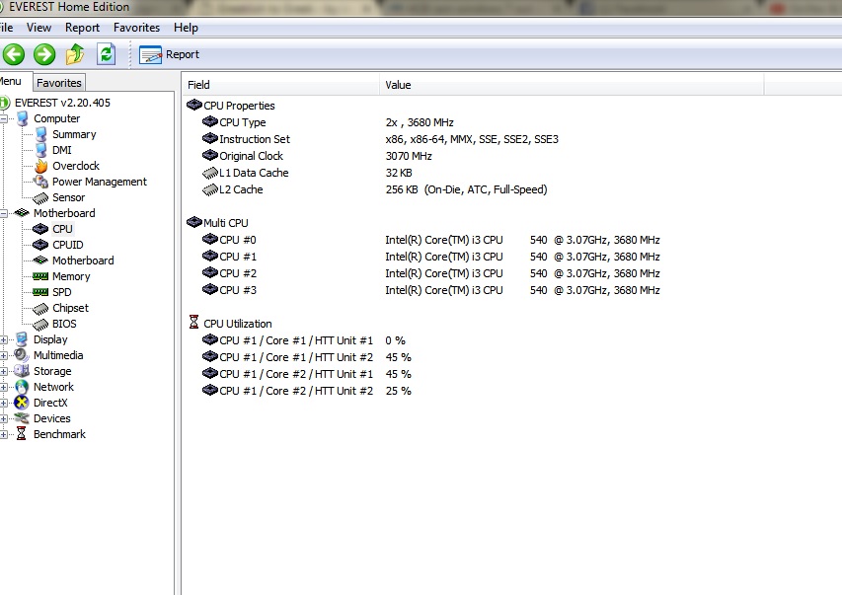Select the Motherboard category node

(x=64, y=213)
